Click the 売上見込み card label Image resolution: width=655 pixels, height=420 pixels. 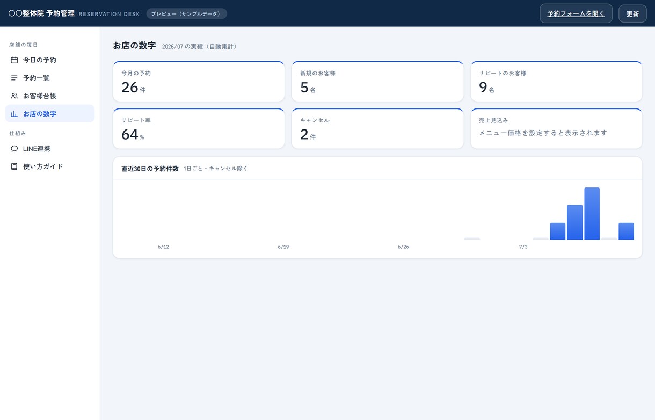click(493, 120)
